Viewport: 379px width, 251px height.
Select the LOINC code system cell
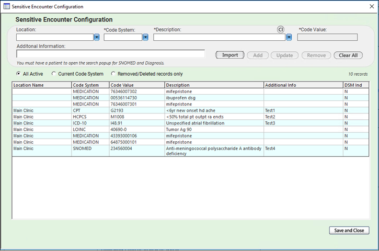[90, 129]
